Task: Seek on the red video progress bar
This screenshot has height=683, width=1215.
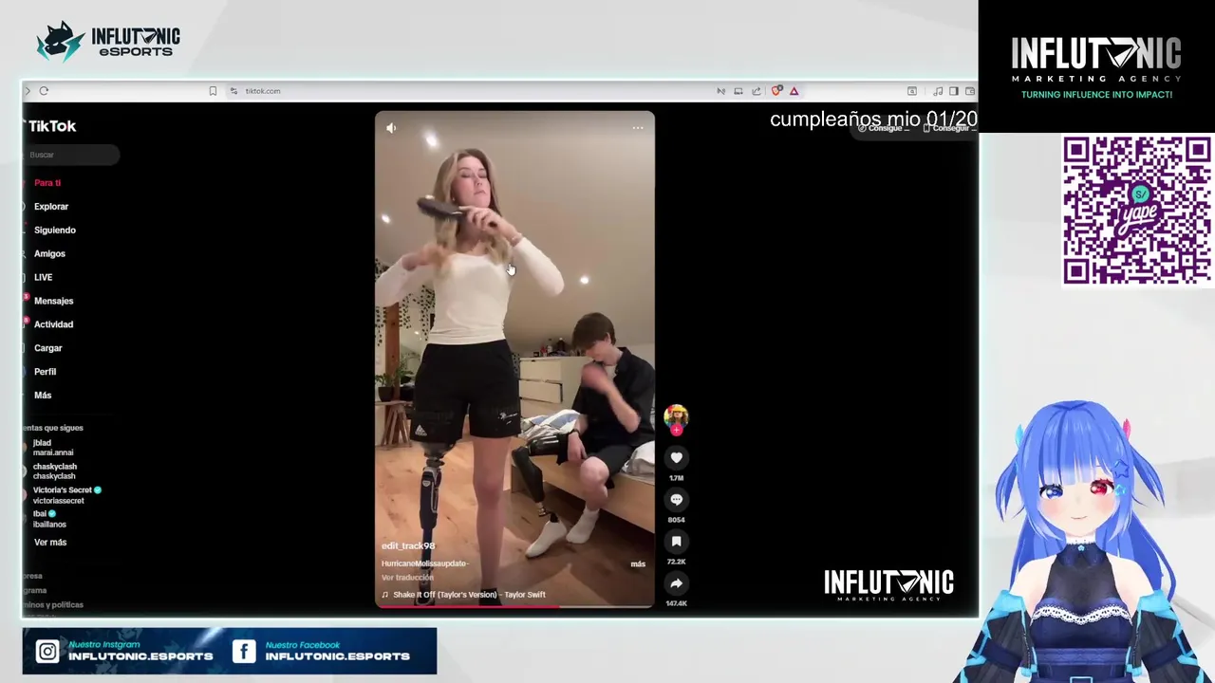Action: pos(514,605)
